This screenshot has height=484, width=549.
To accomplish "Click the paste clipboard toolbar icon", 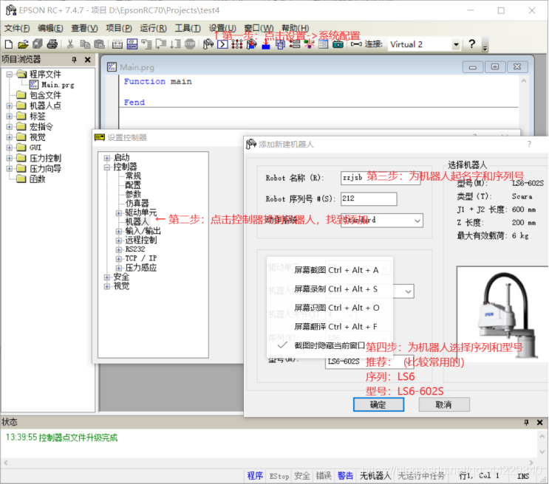I will [x=100, y=44].
